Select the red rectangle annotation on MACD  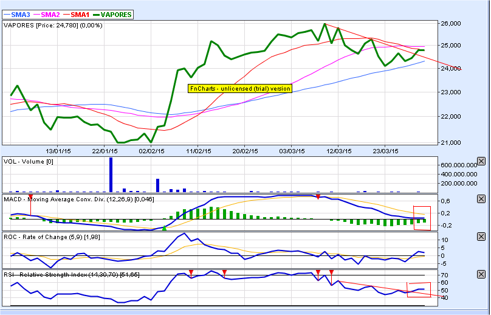(421, 218)
